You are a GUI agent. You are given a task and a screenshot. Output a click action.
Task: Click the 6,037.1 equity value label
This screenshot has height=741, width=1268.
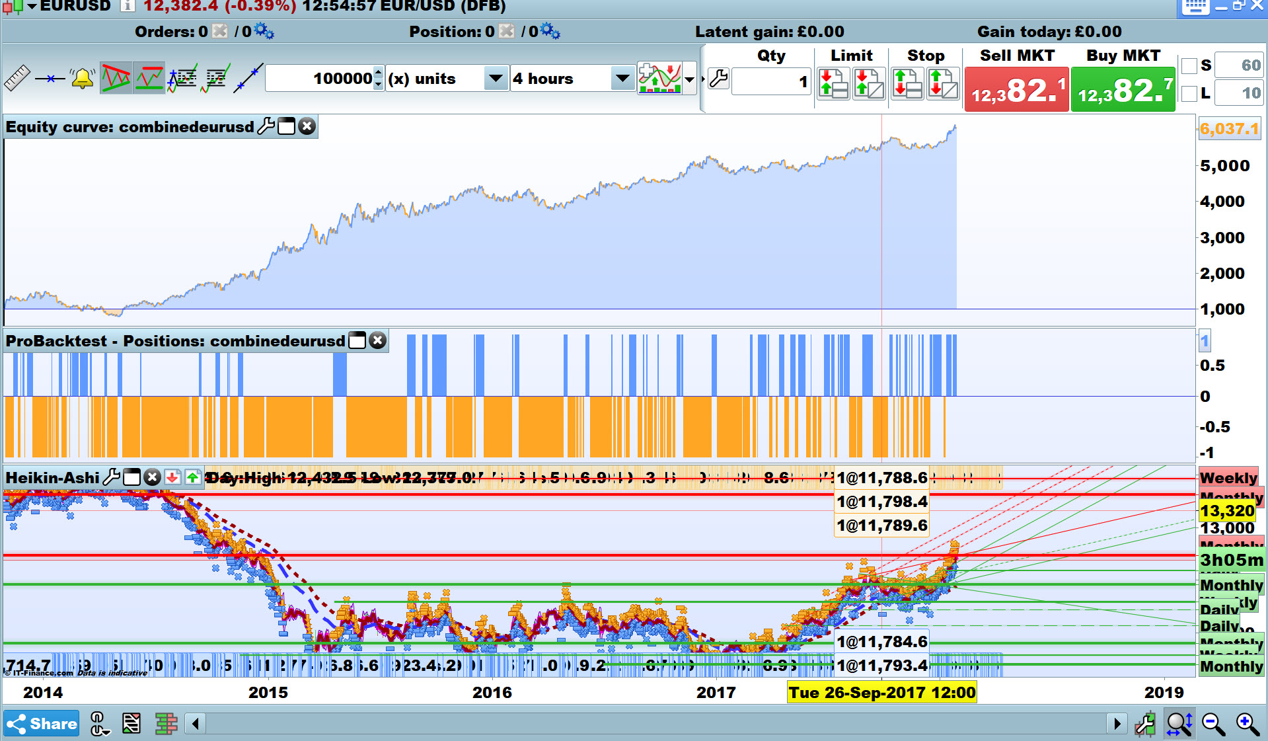(x=1230, y=129)
